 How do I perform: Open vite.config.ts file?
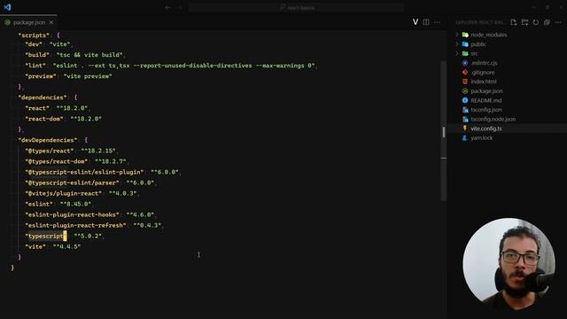click(486, 128)
